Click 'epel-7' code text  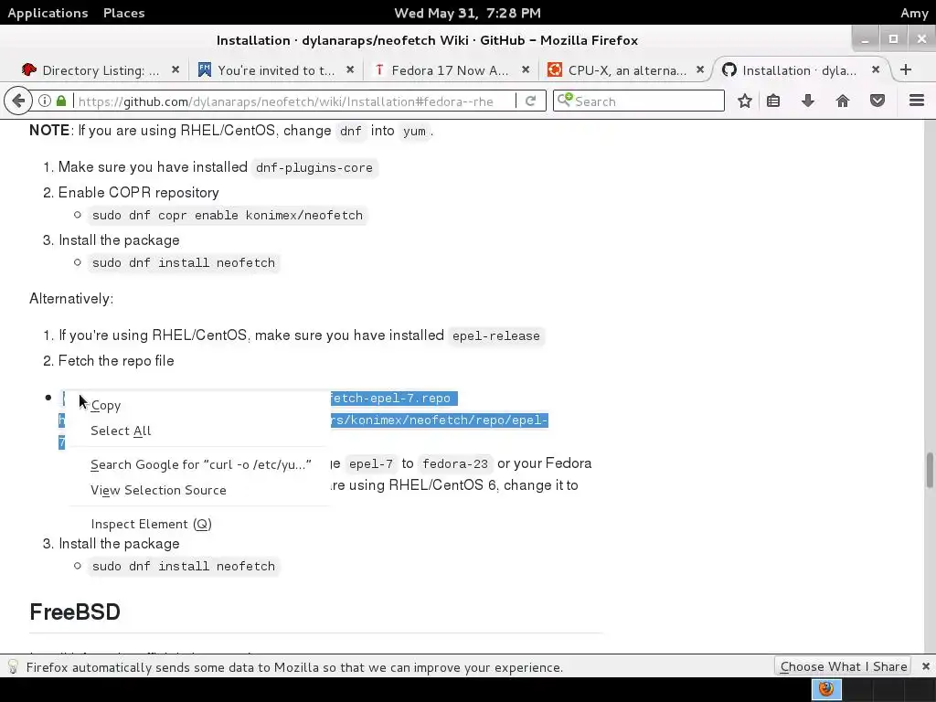click(x=371, y=463)
